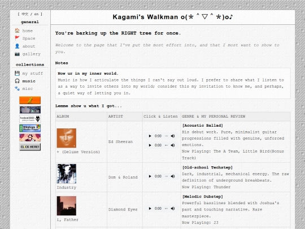Screen dimensions: 305x229
Task: Mute the Dom & Roland audio player
Action: [173, 176]
